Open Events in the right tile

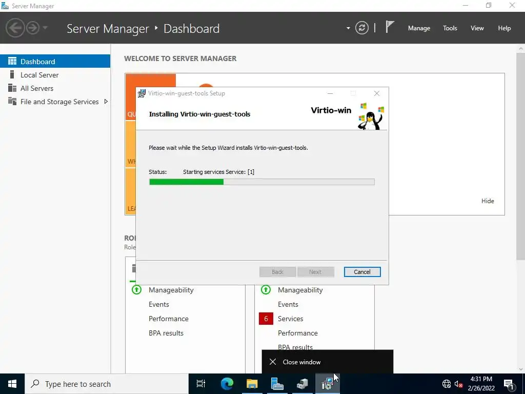pyautogui.click(x=288, y=304)
